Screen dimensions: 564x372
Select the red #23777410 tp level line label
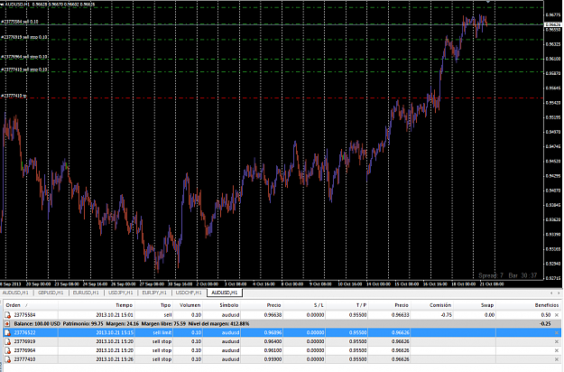(x=14, y=96)
